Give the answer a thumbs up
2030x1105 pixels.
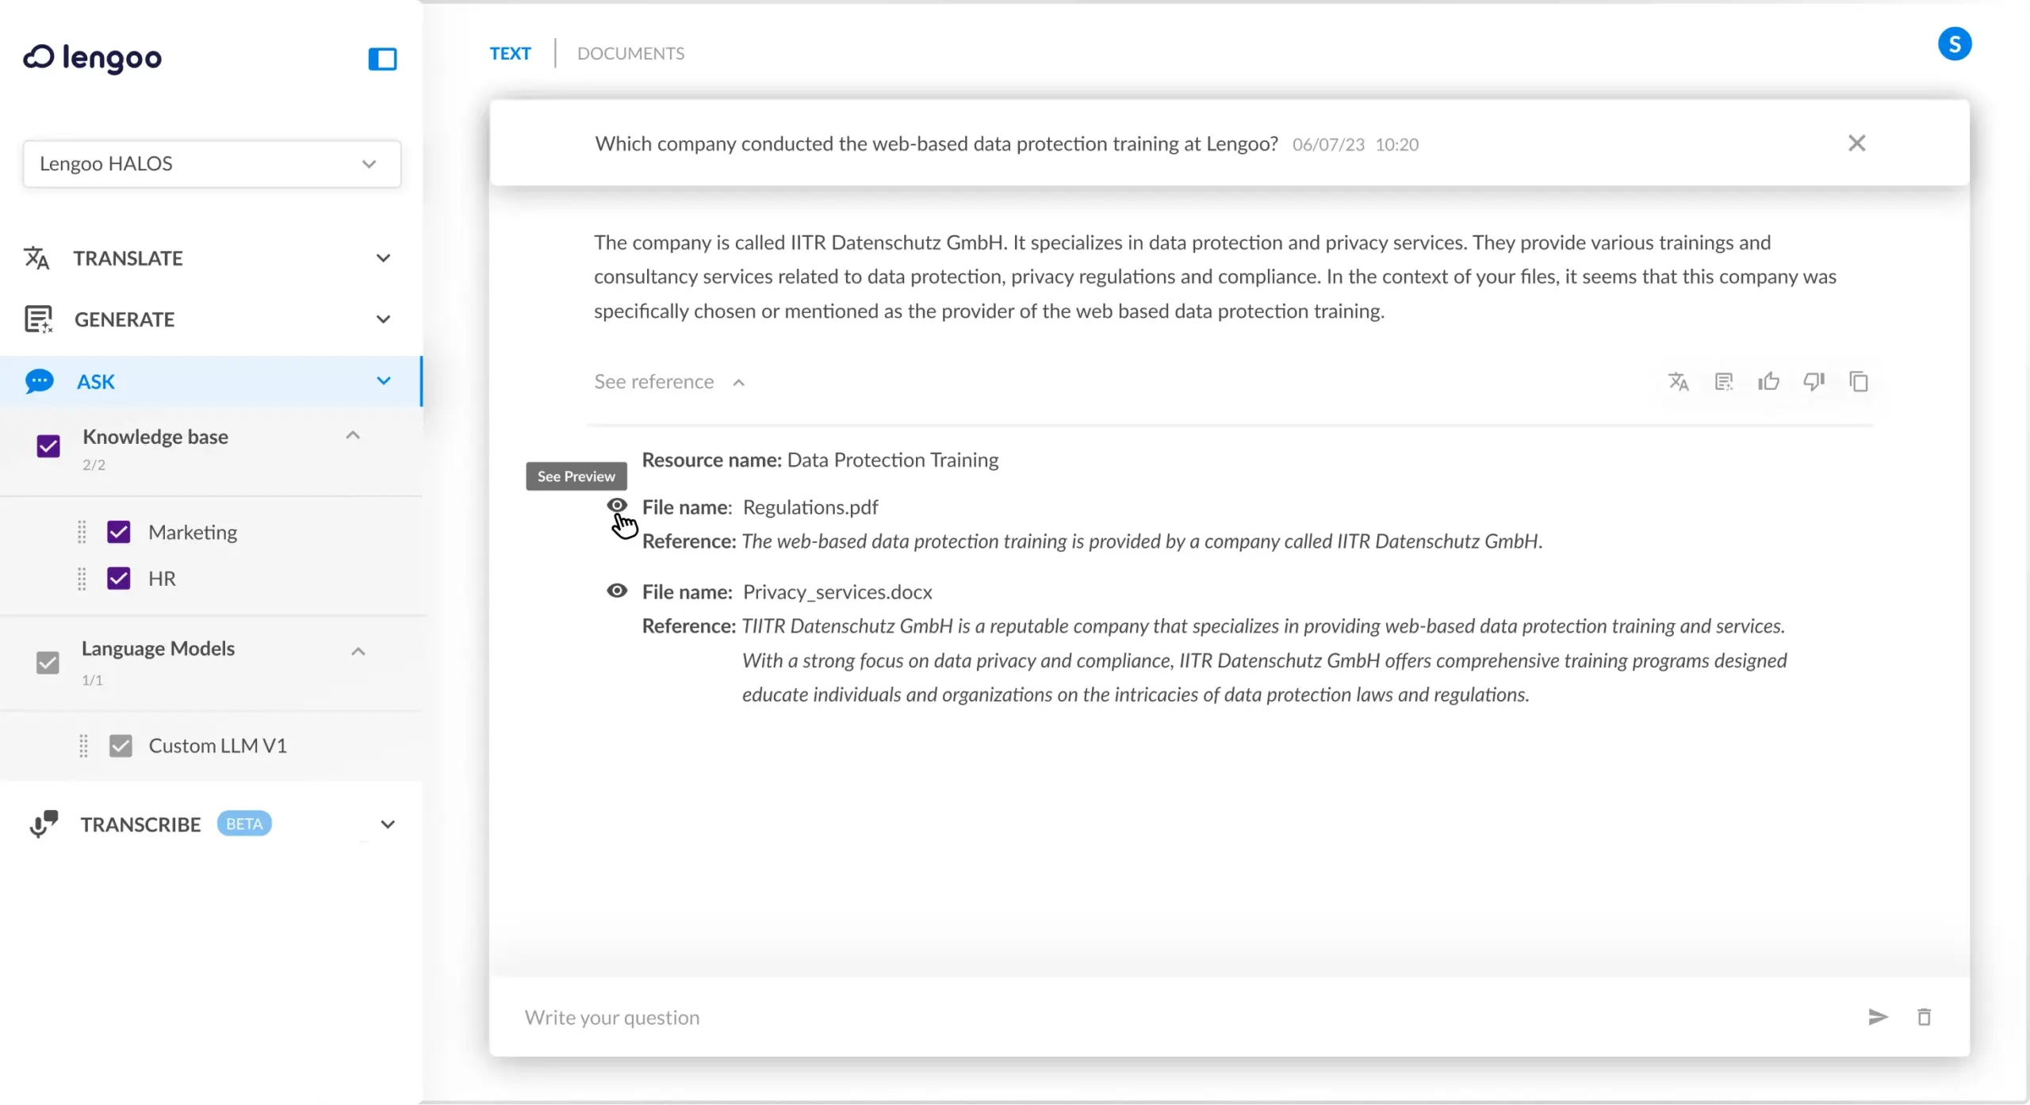coord(1768,381)
